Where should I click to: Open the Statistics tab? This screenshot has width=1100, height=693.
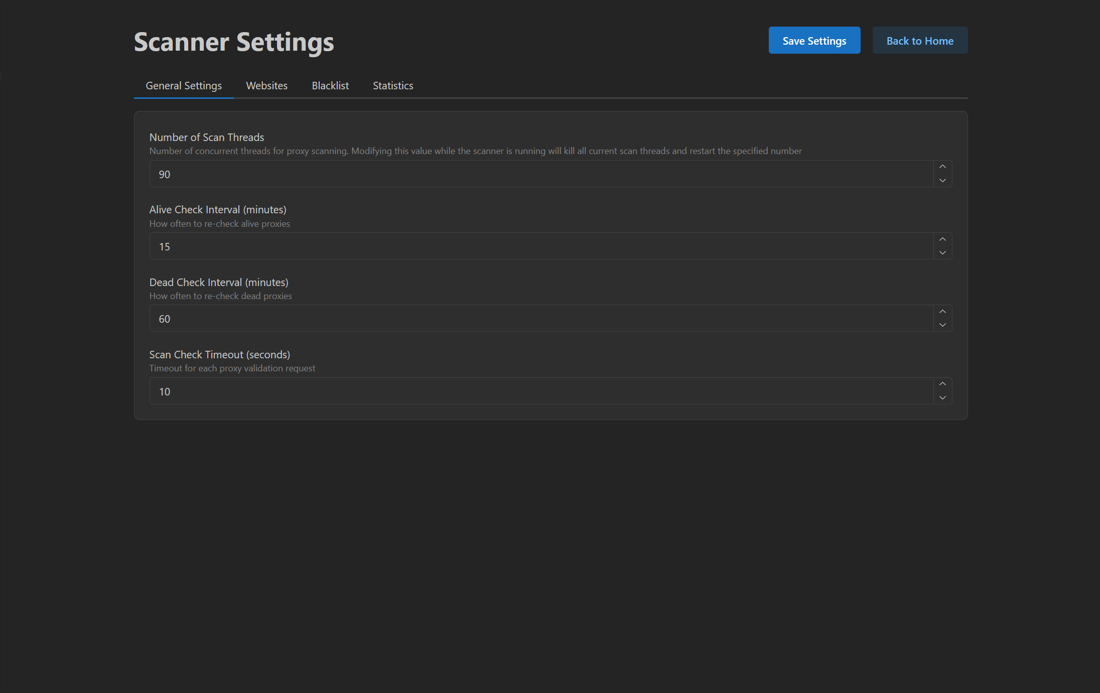[x=392, y=86]
